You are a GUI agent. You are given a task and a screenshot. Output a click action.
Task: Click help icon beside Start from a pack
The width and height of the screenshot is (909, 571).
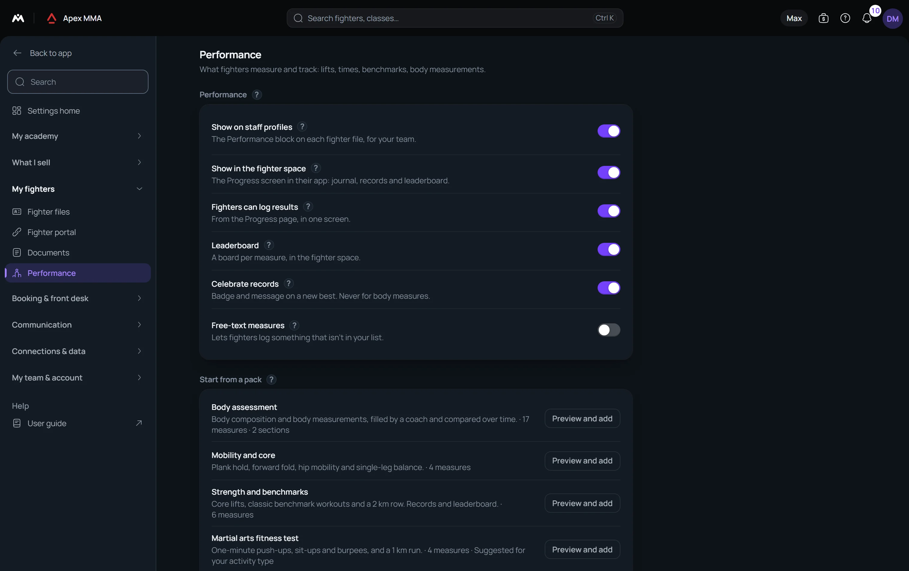coord(271,379)
